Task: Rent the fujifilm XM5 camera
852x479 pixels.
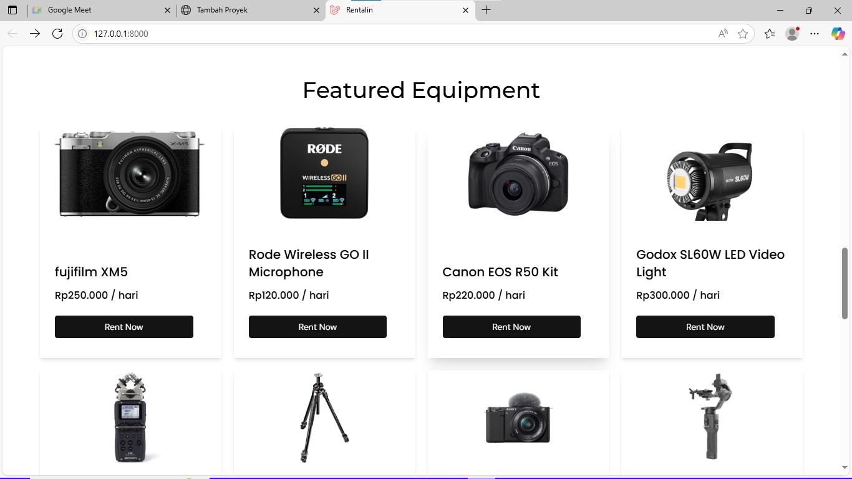Action: tap(124, 327)
